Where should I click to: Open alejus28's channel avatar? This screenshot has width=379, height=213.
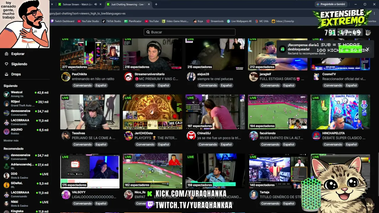point(191,77)
